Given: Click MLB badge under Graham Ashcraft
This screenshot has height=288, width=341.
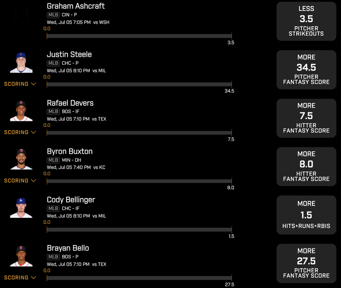Looking at the screenshot, I should [53, 15].
